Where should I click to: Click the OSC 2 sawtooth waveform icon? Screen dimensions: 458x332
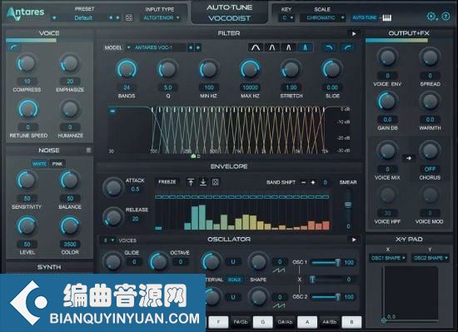click(x=279, y=305)
